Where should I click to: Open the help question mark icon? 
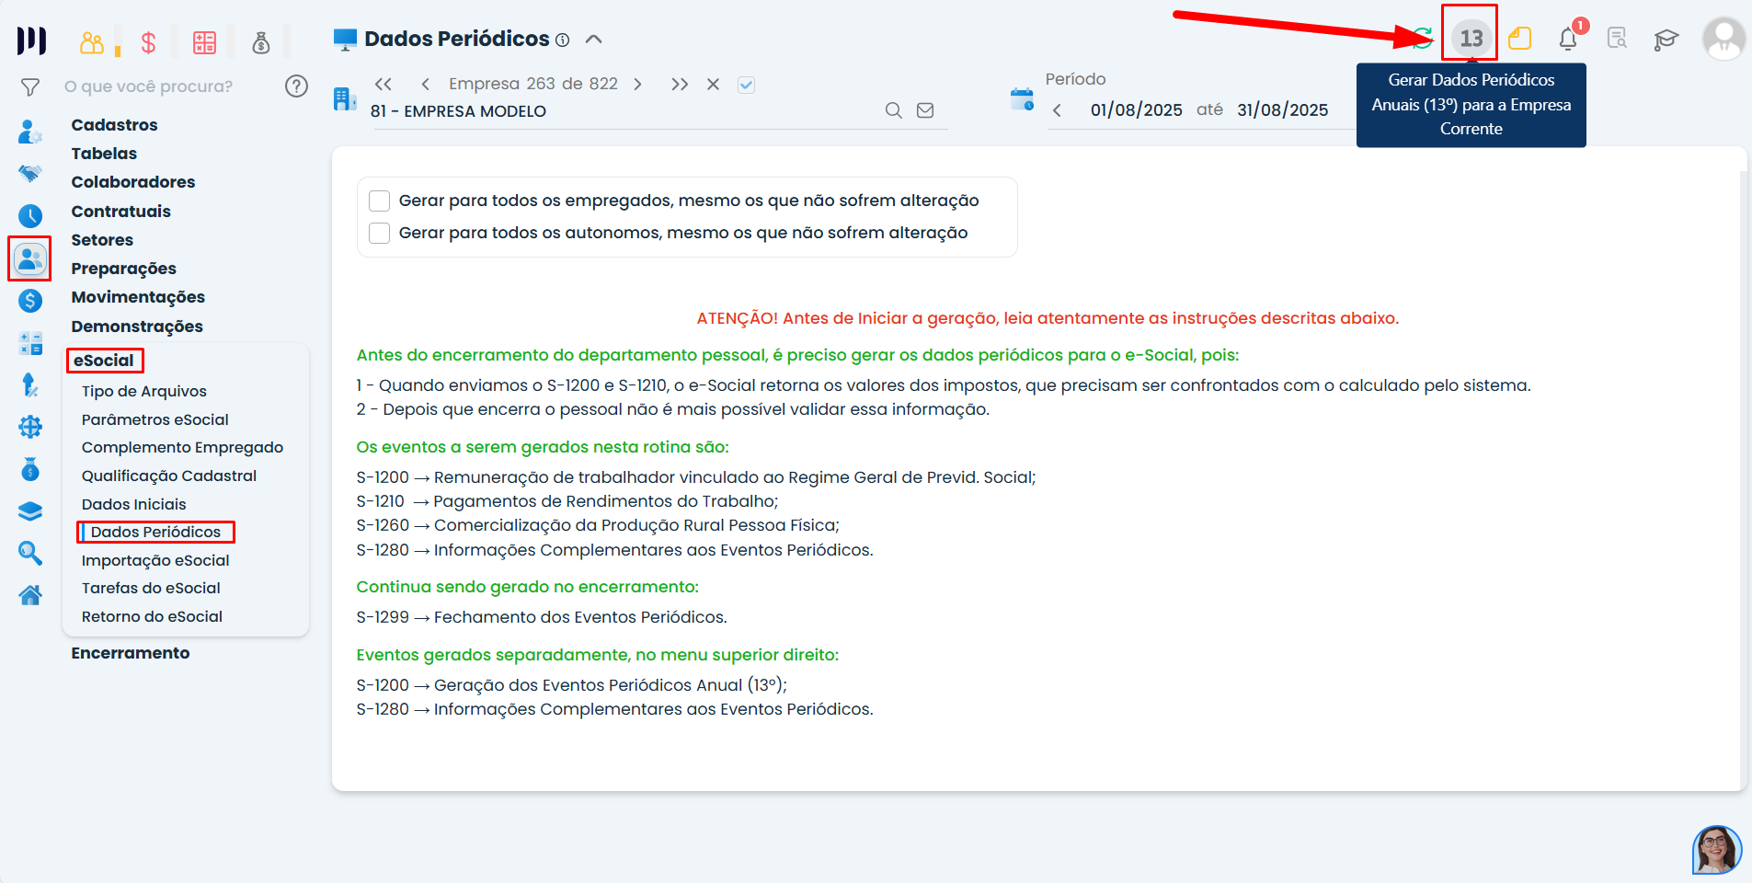click(296, 86)
